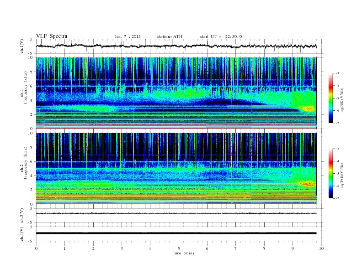
Task: Click the "6" kHz tick on ch.1 frequency axis
Action: 32,86
